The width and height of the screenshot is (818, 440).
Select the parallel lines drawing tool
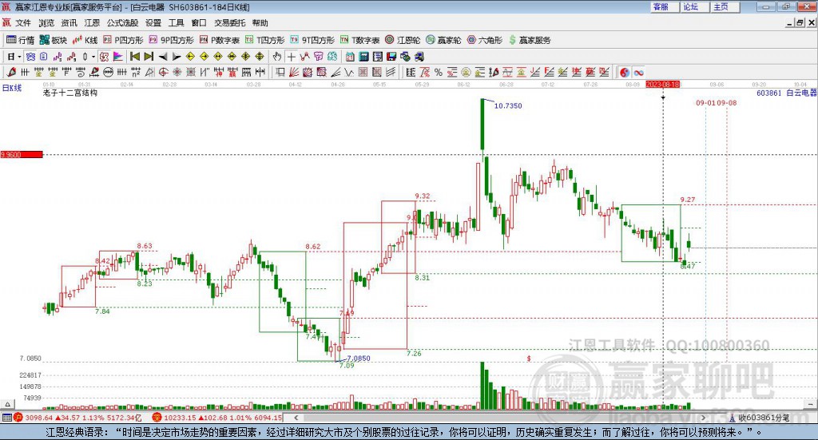click(391, 73)
